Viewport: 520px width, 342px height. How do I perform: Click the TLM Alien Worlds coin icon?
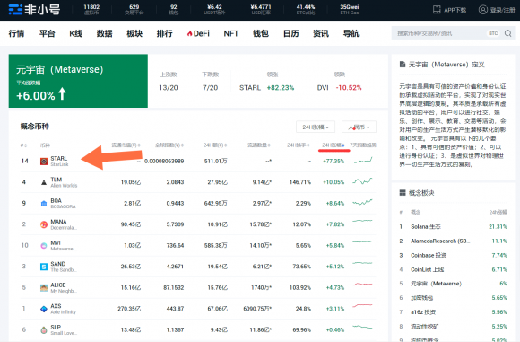point(44,182)
